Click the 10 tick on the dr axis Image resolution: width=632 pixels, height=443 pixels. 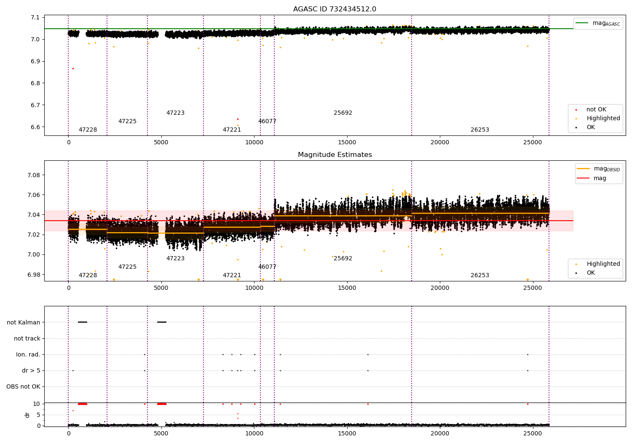pyautogui.click(x=37, y=404)
